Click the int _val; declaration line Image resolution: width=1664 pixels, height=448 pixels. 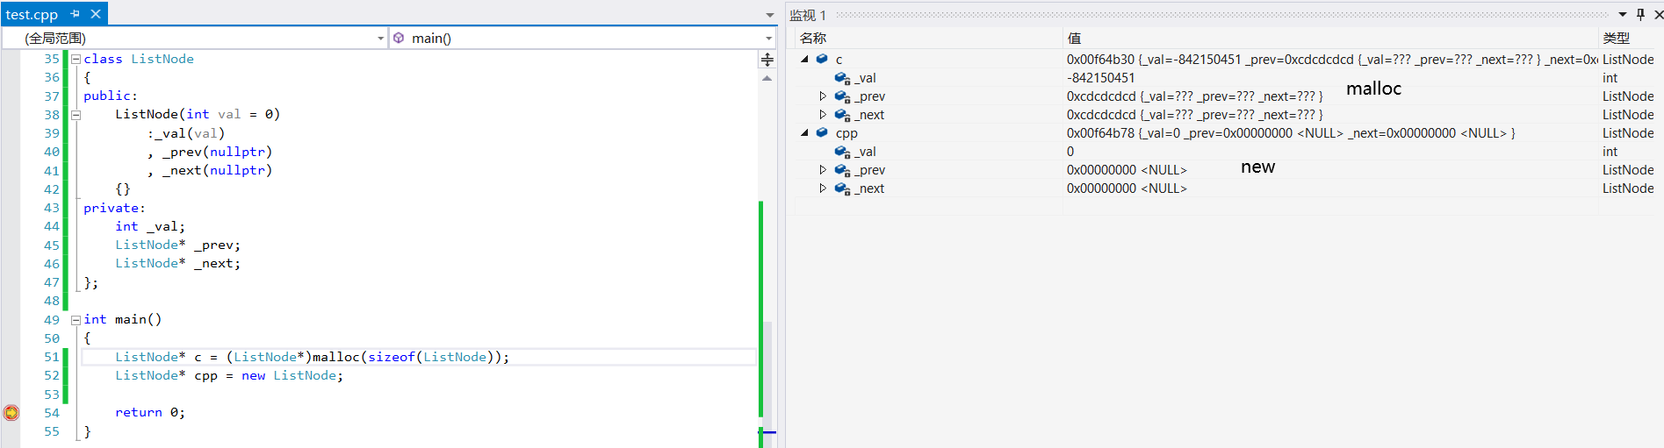[150, 226]
